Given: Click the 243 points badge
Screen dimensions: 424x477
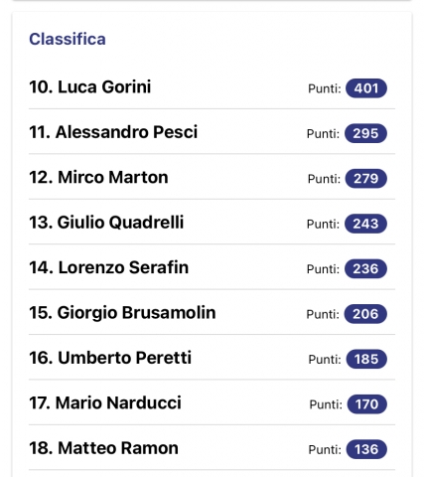Looking at the screenshot, I should pyautogui.click(x=365, y=224).
